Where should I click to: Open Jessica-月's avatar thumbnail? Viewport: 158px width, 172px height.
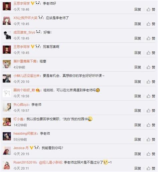pos(7,151)
